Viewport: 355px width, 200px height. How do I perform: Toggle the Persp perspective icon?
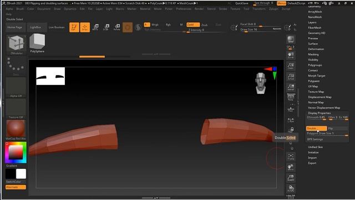[x=291, y=97]
